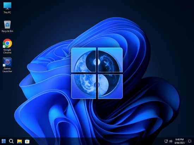This screenshot has height=145, width=194.
Task: Click the network status tray icon
Action: [166, 141]
